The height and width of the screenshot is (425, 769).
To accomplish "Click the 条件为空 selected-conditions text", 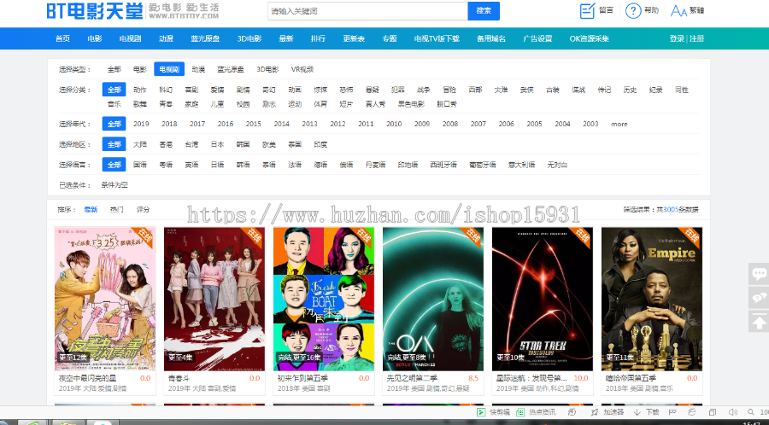I will 114,185.
